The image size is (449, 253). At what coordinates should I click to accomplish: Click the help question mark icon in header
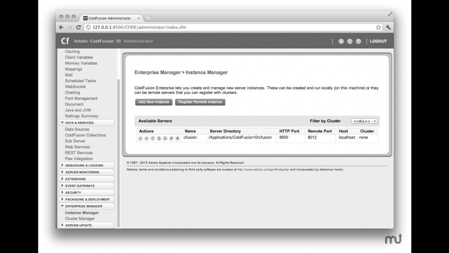pos(358,41)
